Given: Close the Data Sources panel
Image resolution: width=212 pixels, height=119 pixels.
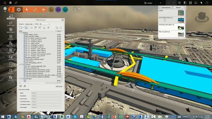Looking at the screenshot, I should pyautogui.click(x=63, y=20).
